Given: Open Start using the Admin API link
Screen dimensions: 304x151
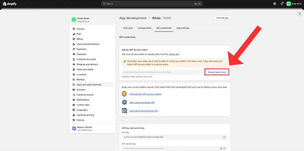Looking at the screenshot, I should (142, 103).
